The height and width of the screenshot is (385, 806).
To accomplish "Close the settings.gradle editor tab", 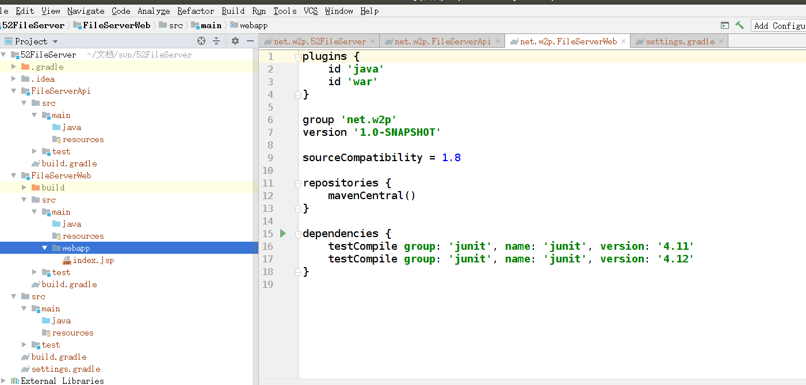I will [x=721, y=41].
